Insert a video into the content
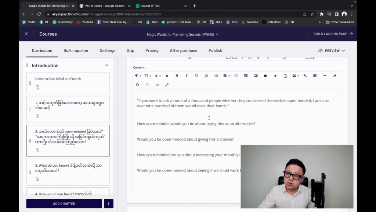Viewport: 376px width, 212px height. coord(265,76)
